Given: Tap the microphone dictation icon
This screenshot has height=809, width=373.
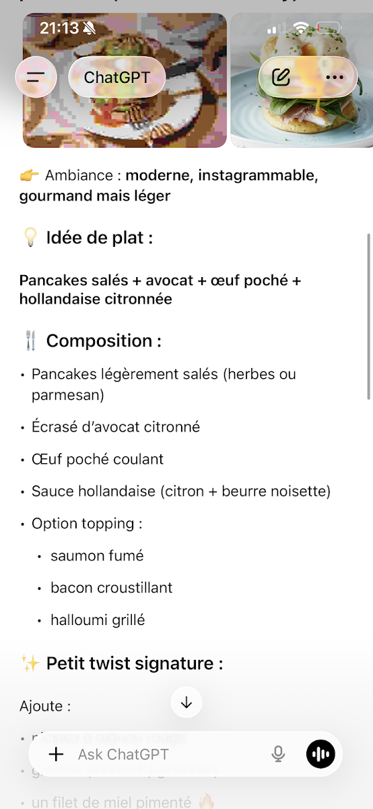Looking at the screenshot, I should pos(278,754).
